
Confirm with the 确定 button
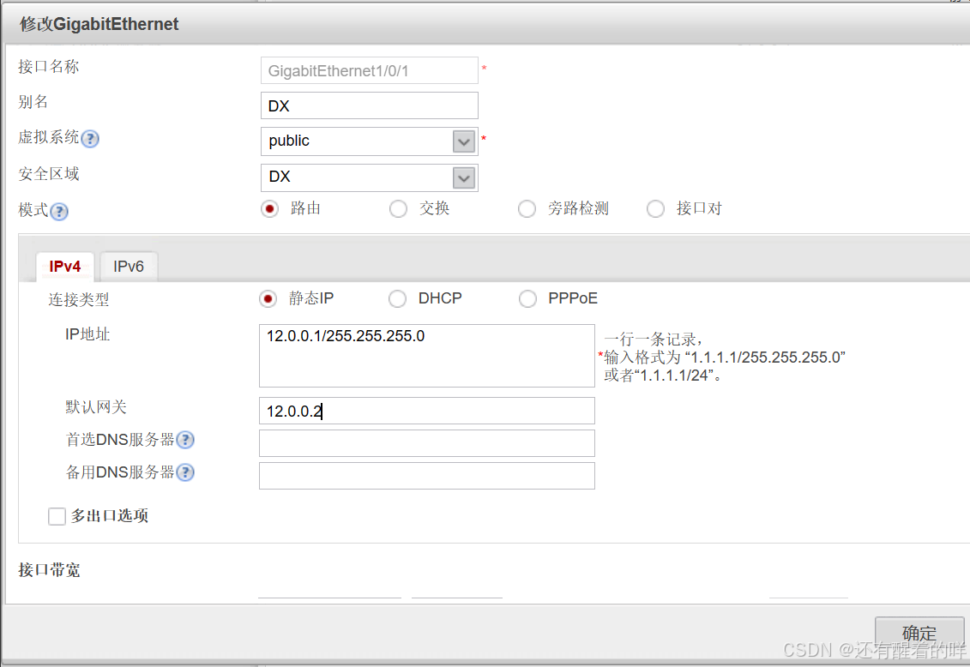click(x=919, y=633)
